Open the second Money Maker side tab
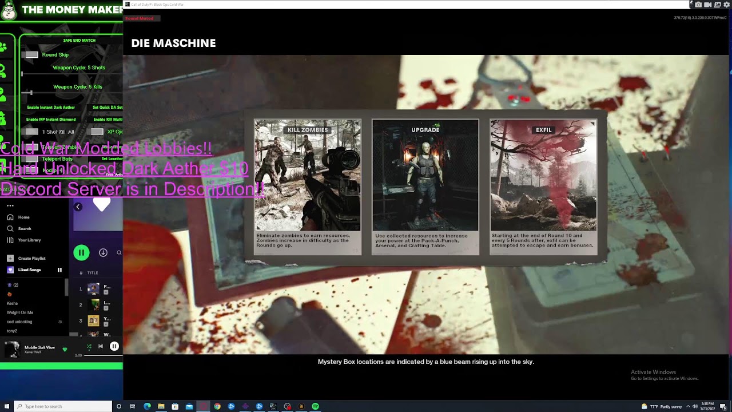 tap(3, 71)
